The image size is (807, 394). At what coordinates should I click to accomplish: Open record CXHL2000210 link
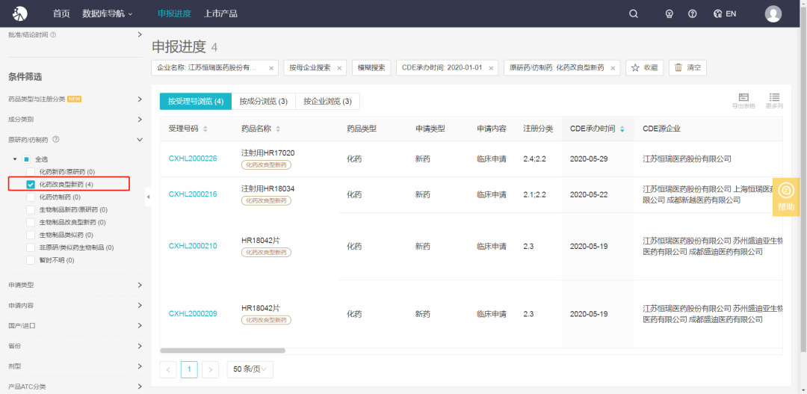[x=193, y=246]
